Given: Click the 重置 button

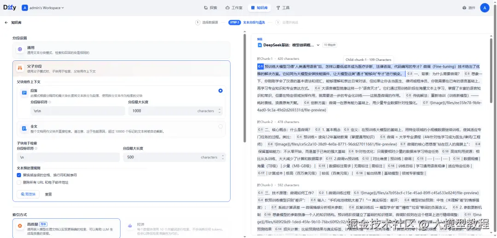Looking at the screenshot, I should point(48,194).
